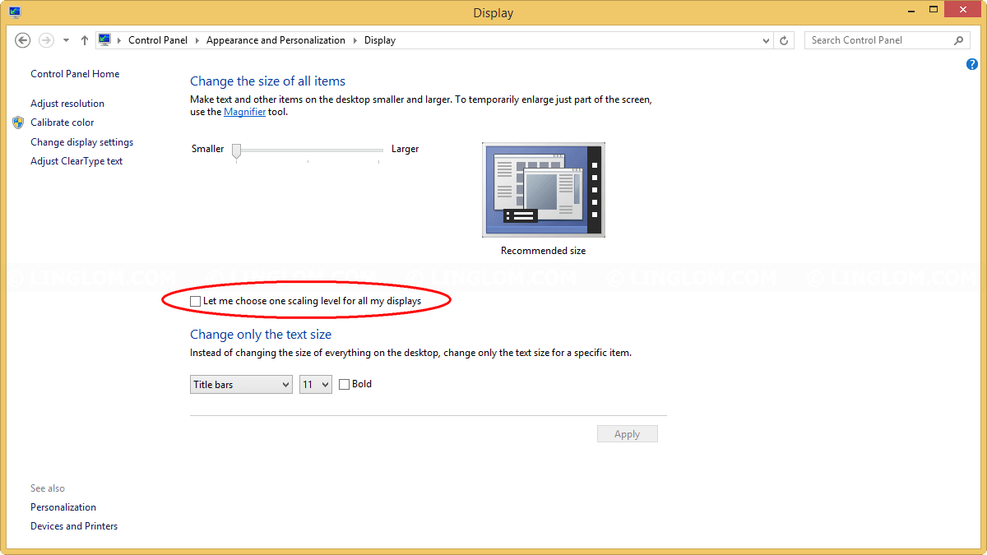
Task: Open the text size 11 dropdown
Action: pos(316,384)
